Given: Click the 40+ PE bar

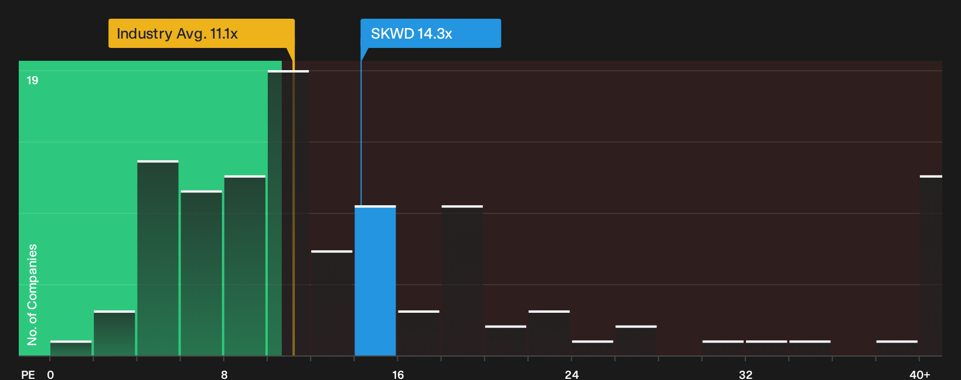Looking at the screenshot, I should (931, 265).
